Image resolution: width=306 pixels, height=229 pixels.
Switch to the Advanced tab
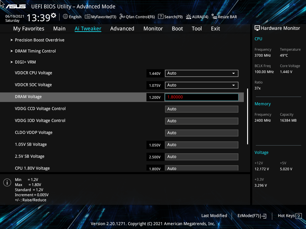pyautogui.click(x=122, y=28)
